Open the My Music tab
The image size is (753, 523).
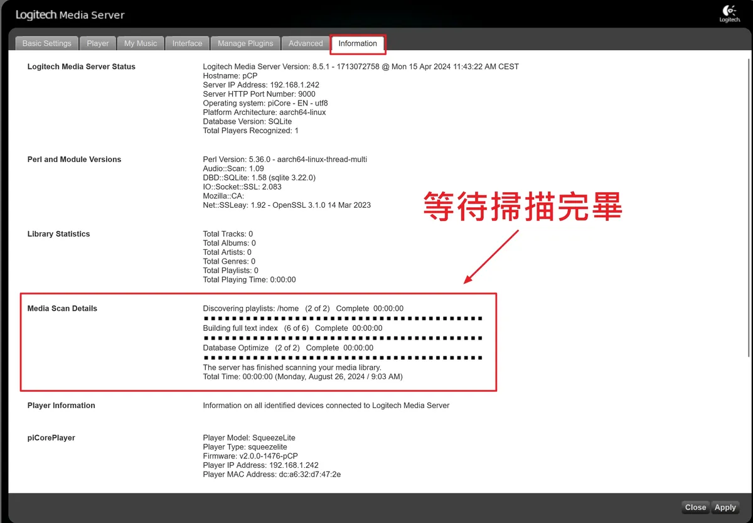point(141,43)
